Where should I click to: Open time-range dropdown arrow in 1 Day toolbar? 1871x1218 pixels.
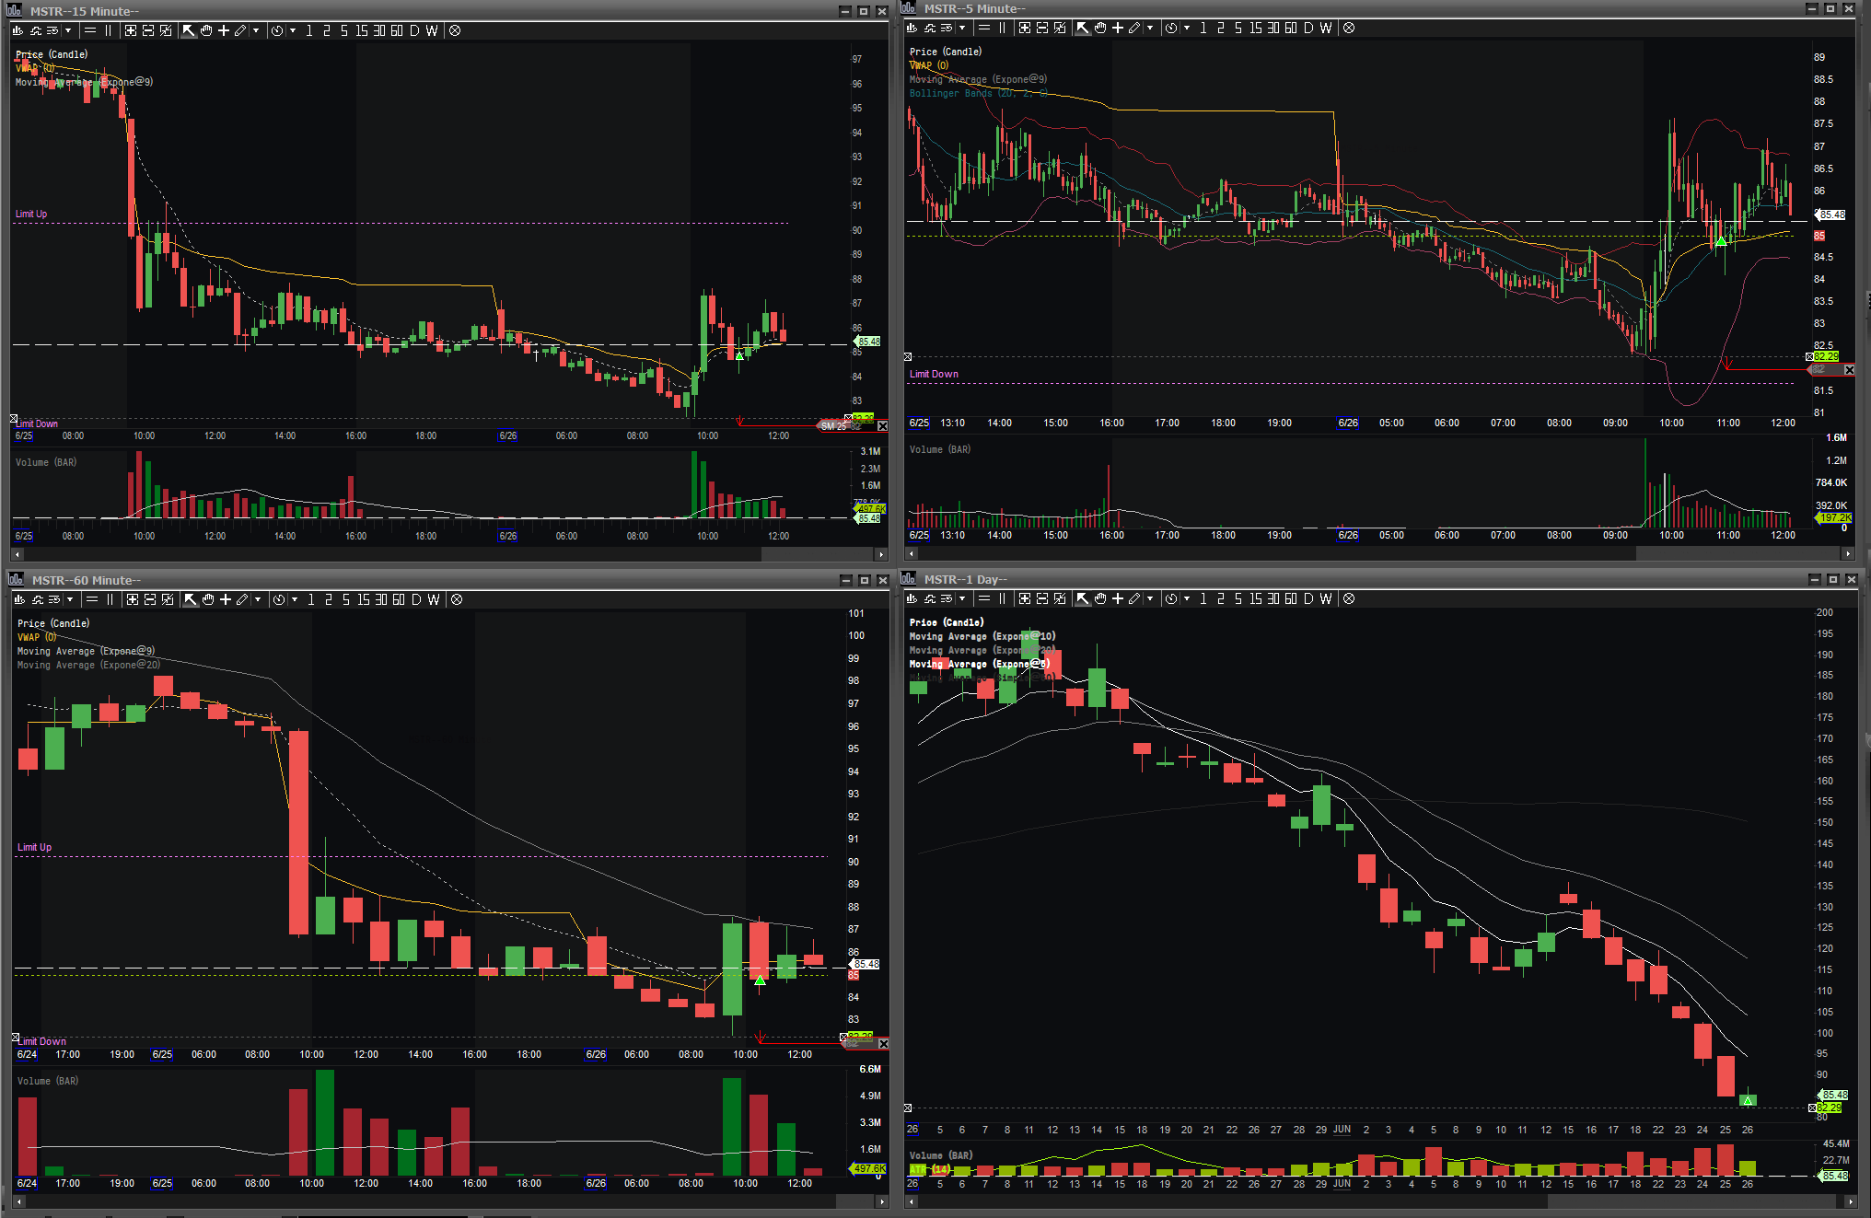(1187, 598)
